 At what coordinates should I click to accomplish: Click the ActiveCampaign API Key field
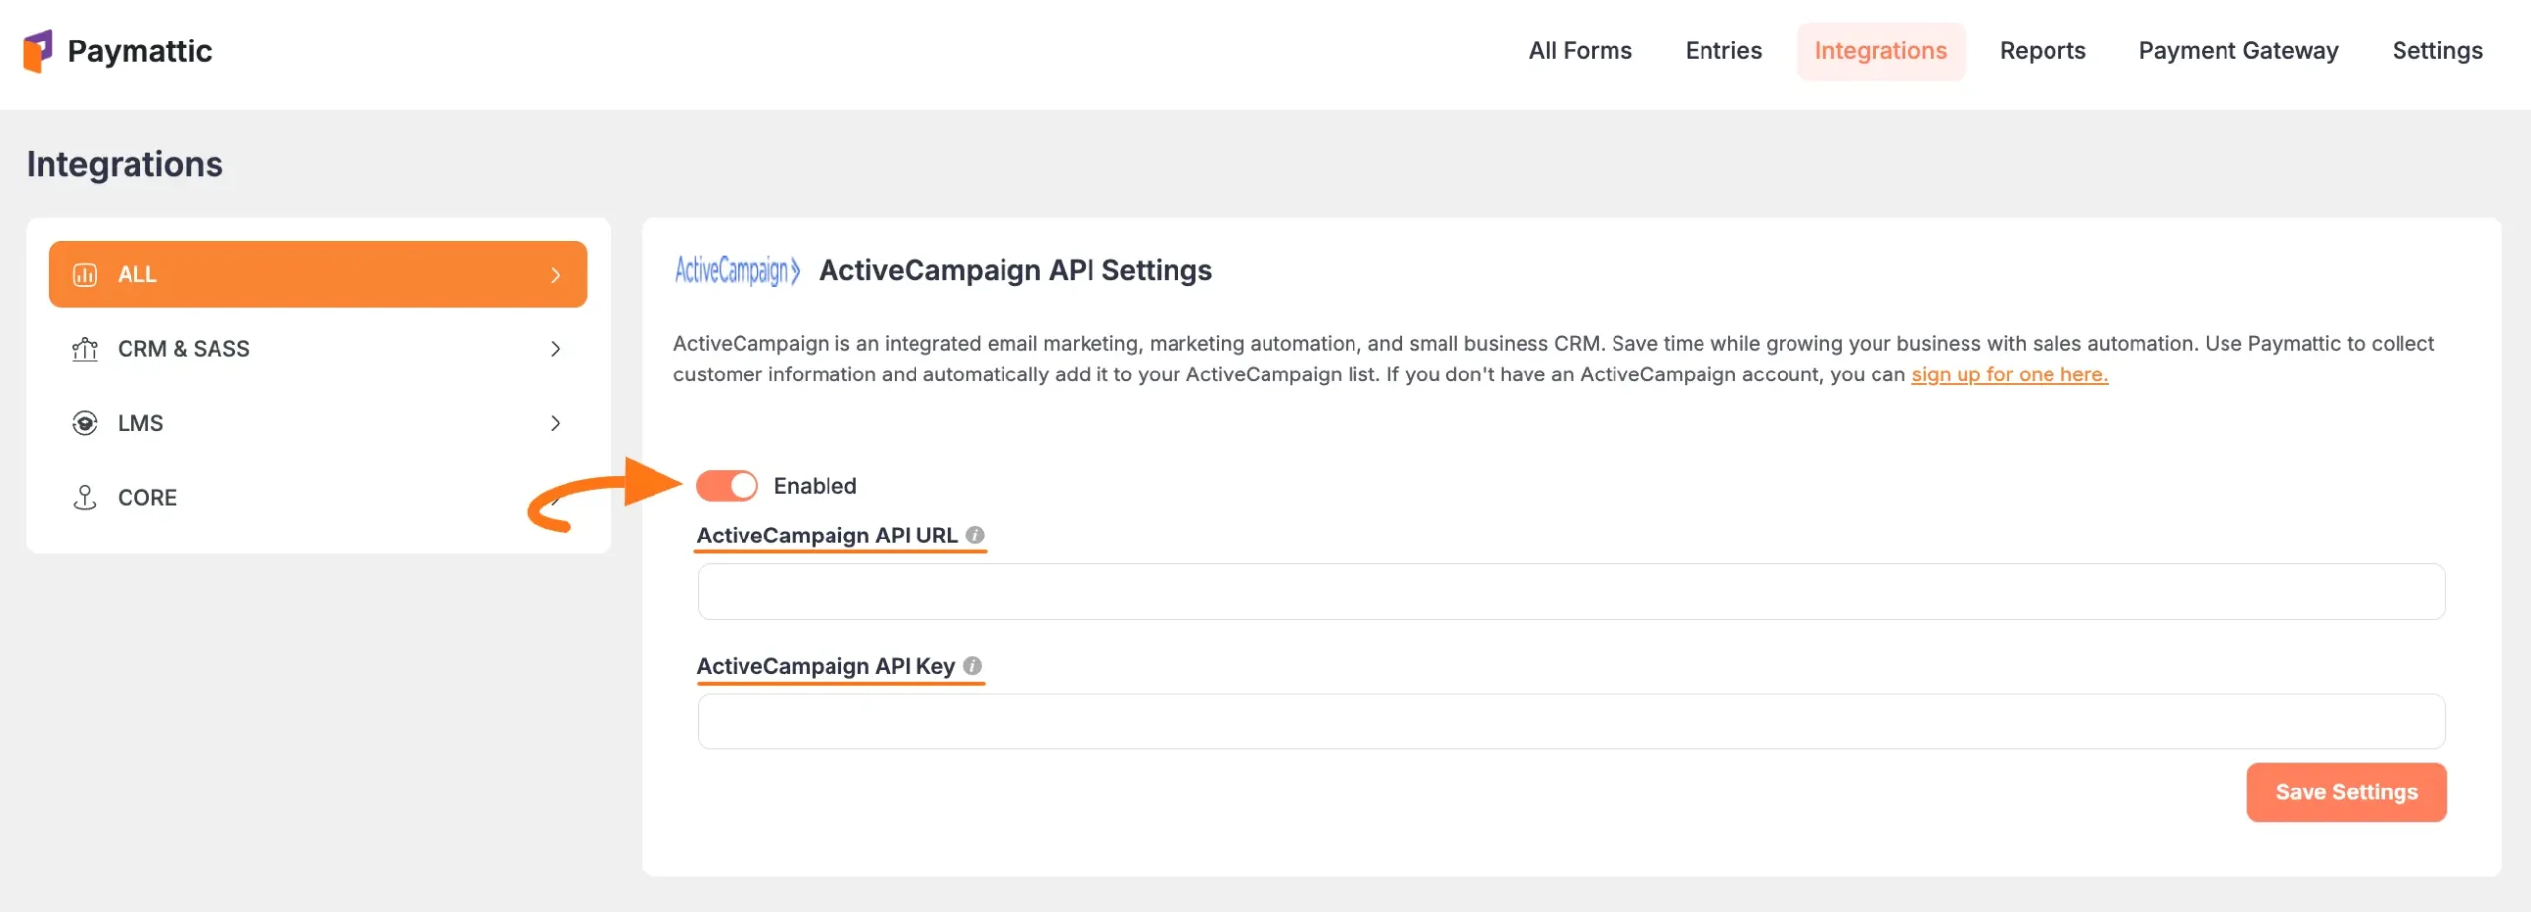coord(1570,721)
